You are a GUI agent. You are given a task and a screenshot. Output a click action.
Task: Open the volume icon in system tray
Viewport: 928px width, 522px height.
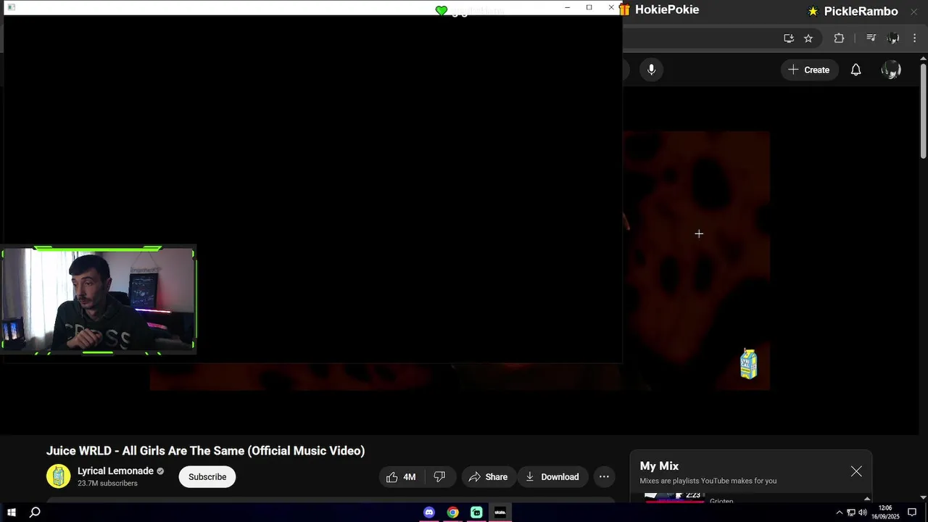pyautogui.click(x=863, y=513)
